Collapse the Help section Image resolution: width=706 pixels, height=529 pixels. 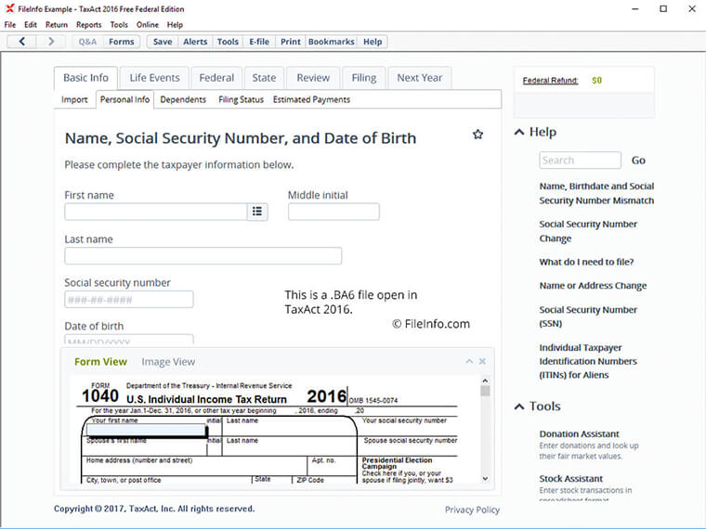(x=519, y=132)
